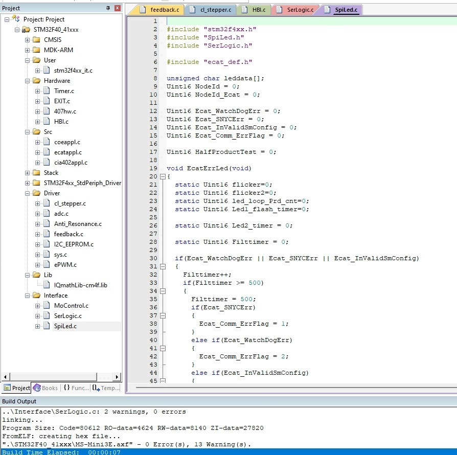The width and height of the screenshot is (457, 455).
Task: Collapse the code fold at line 41
Action: (x=163, y=348)
